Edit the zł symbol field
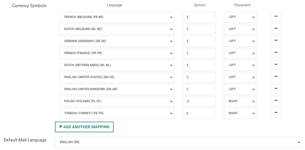This screenshot has width=305, height=150. [x=199, y=101]
